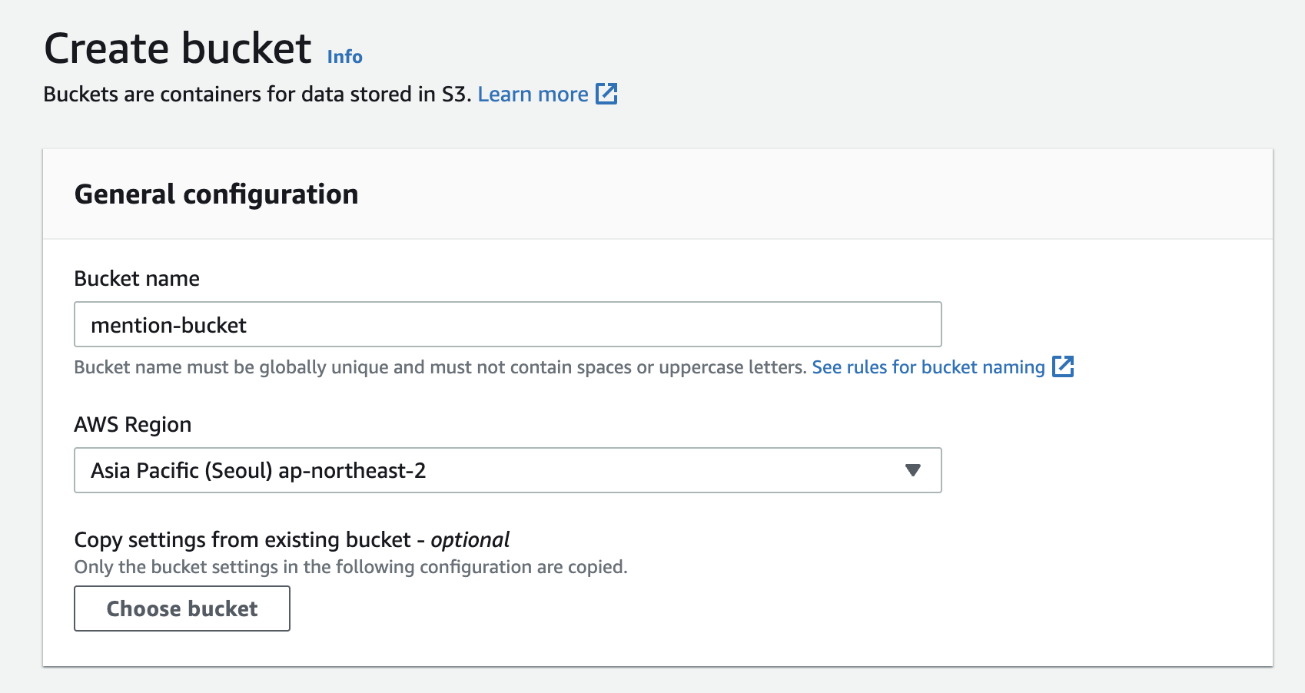The width and height of the screenshot is (1305, 693).
Task: Click Copy settings from existing bucket label
Action: [x=242, y=539]
